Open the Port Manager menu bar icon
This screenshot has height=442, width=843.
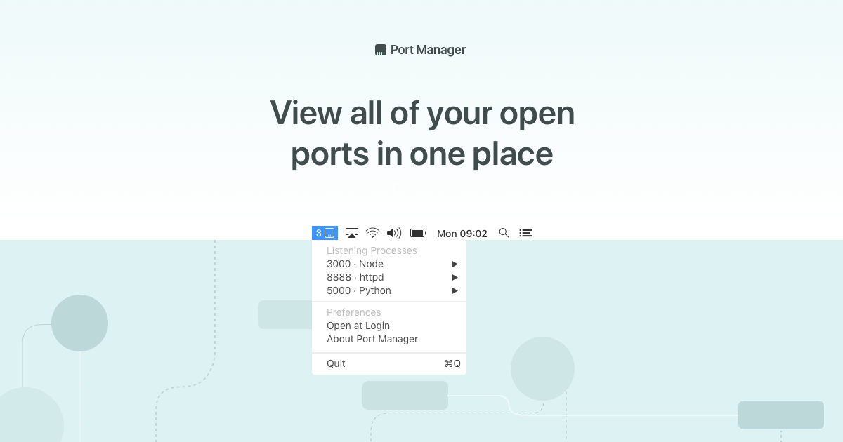click(x=325, y=233)
